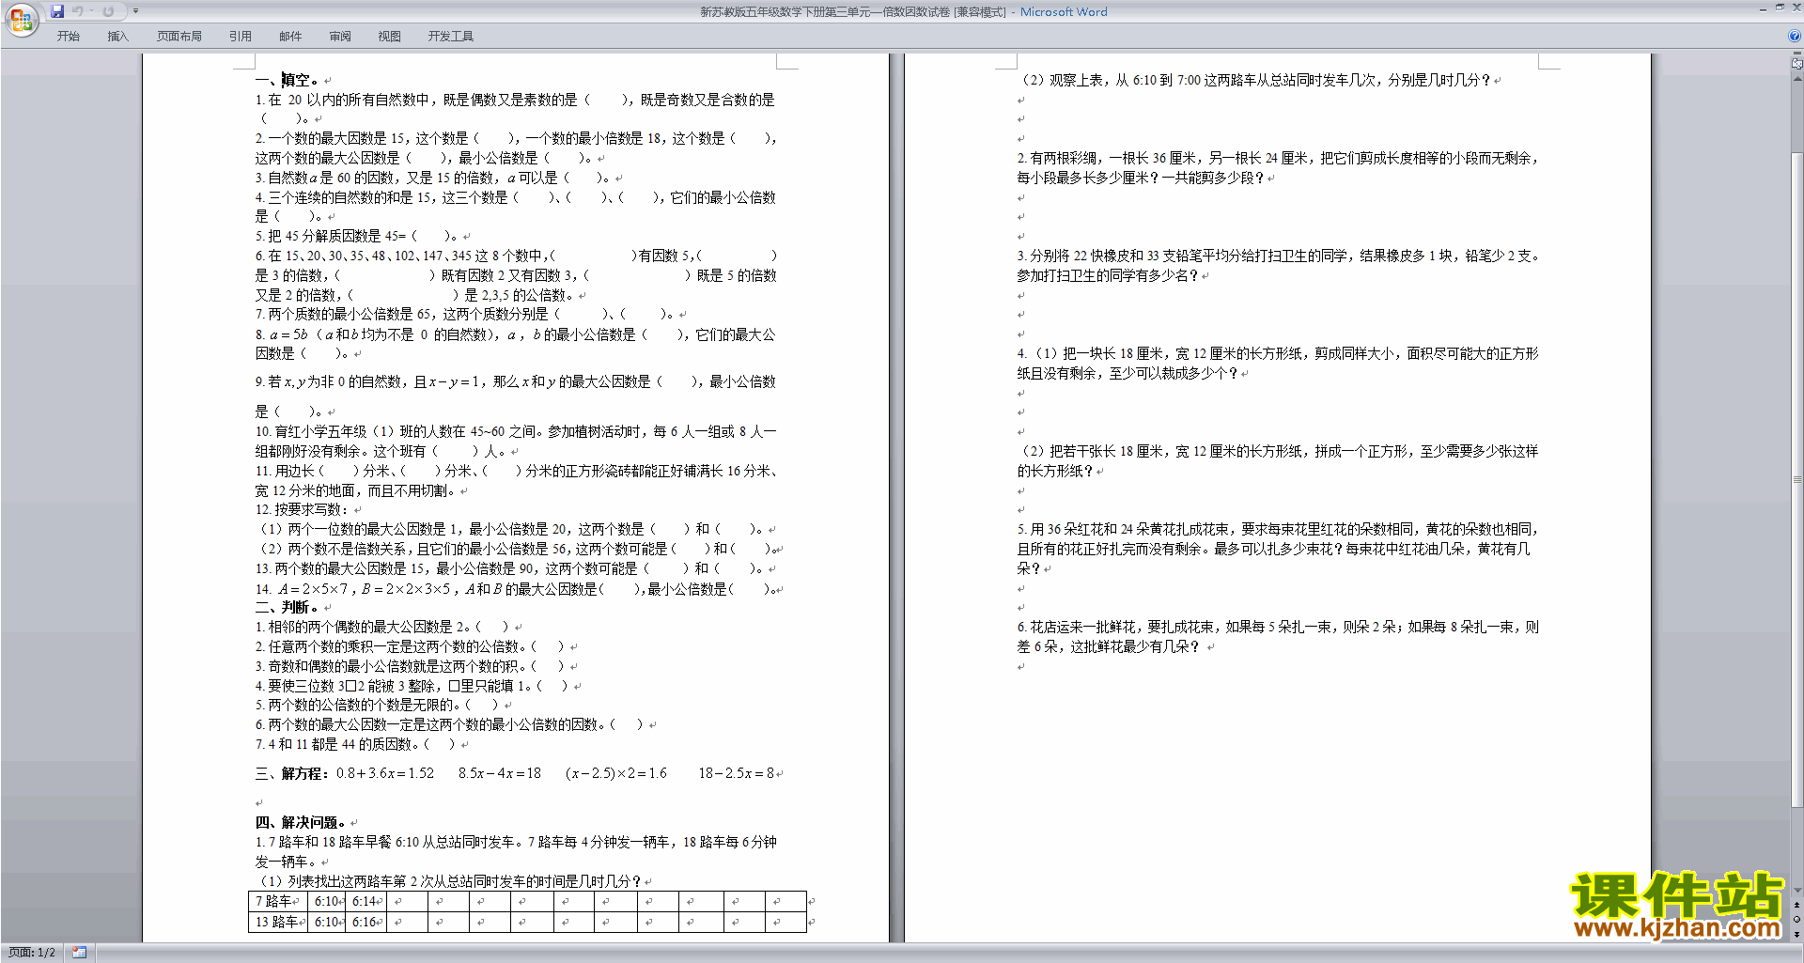Click the equation 8.5x−4x=18
Viewport: 1804px width, 963px height.
tap(500, 773)
